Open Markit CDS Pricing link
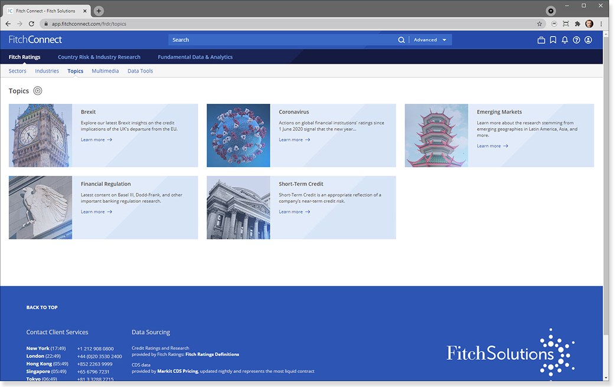Image resolution: width=615 pixels, height=387 pixels. click(x=178, y=371)
